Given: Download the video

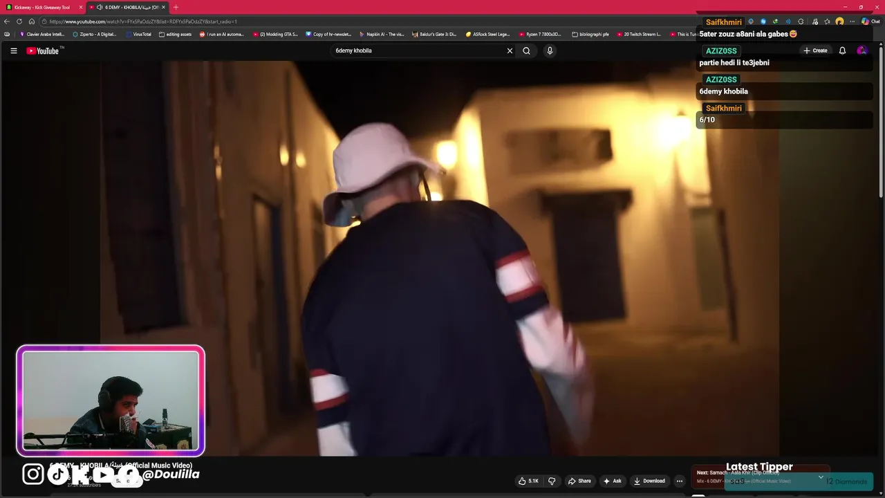Looking at the screenshot, I should coord(649,481).
